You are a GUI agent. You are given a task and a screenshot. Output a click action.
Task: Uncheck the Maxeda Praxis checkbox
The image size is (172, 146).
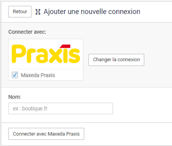pyautogui.click(x=15, y=75)
